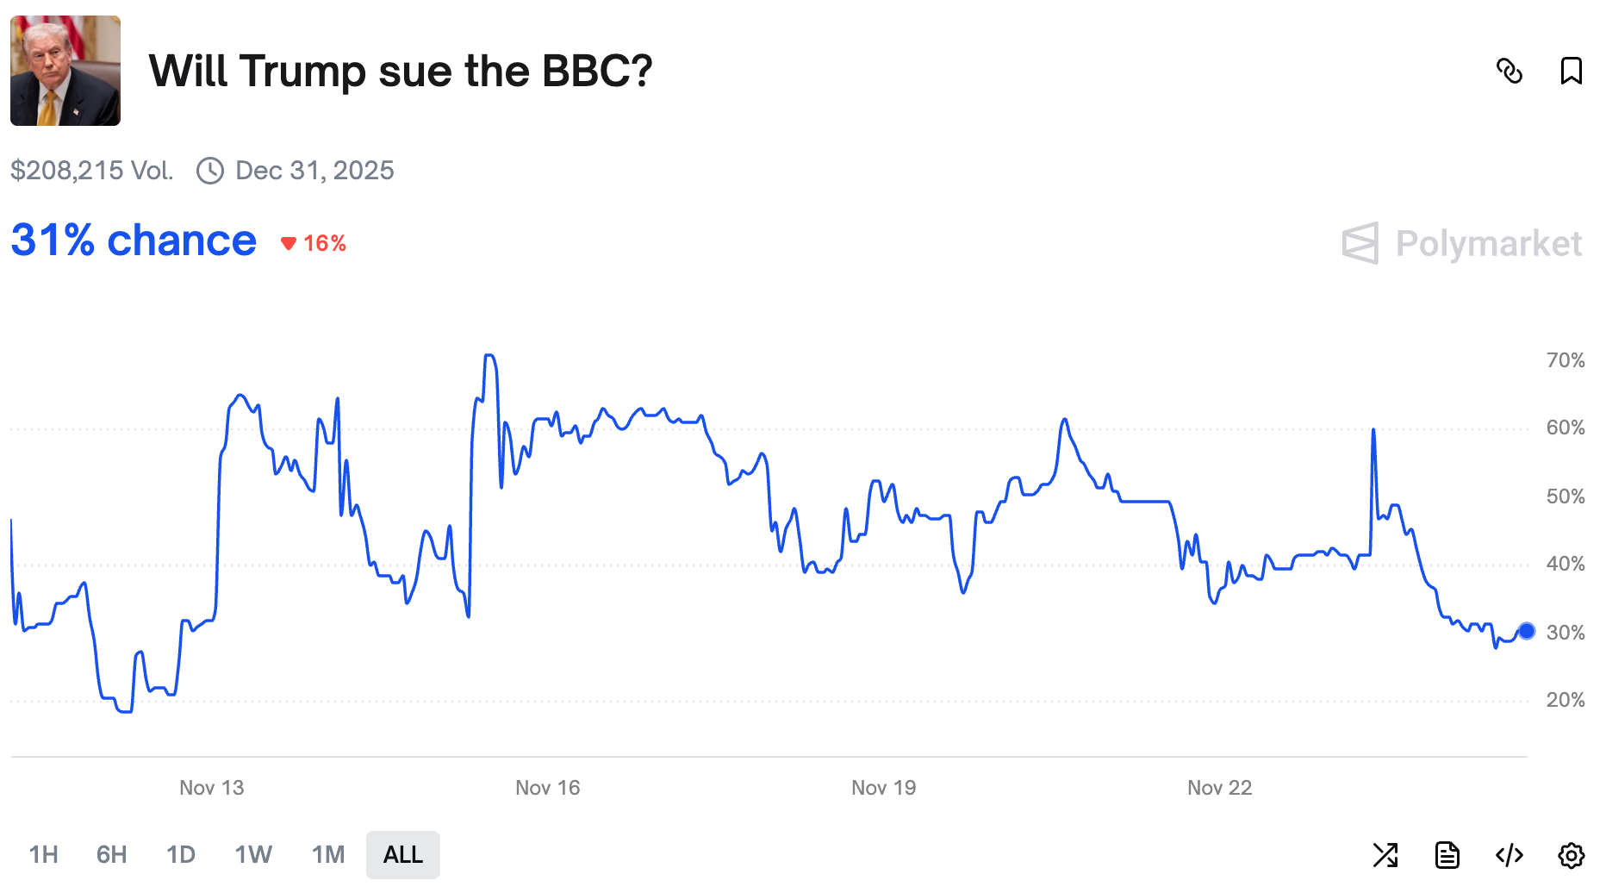
Task: Click the Nov 16 date axis label
Action: click(x=548, y=788)
